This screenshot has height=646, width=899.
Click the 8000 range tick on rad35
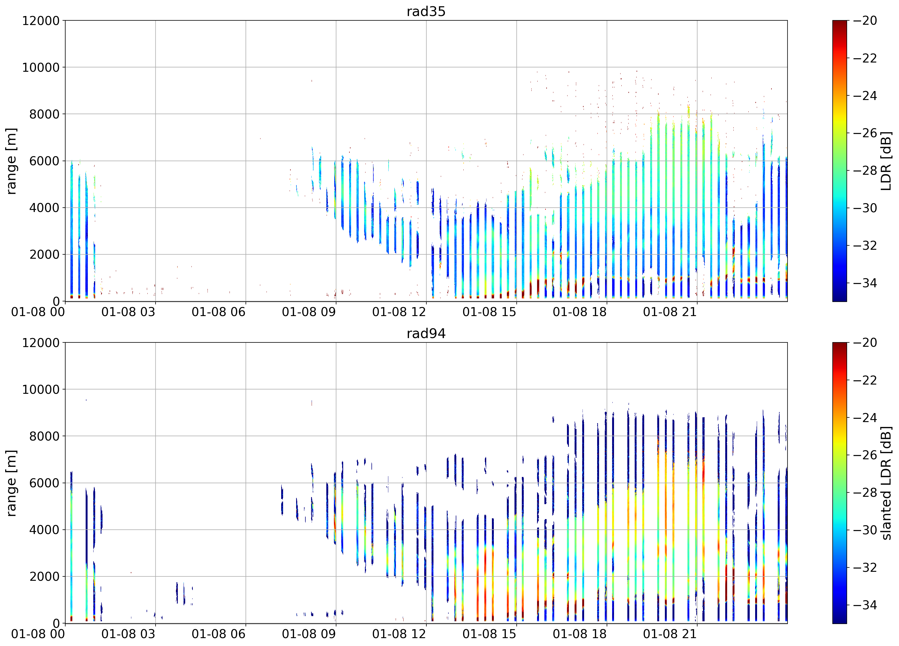(x=44, y=114)
